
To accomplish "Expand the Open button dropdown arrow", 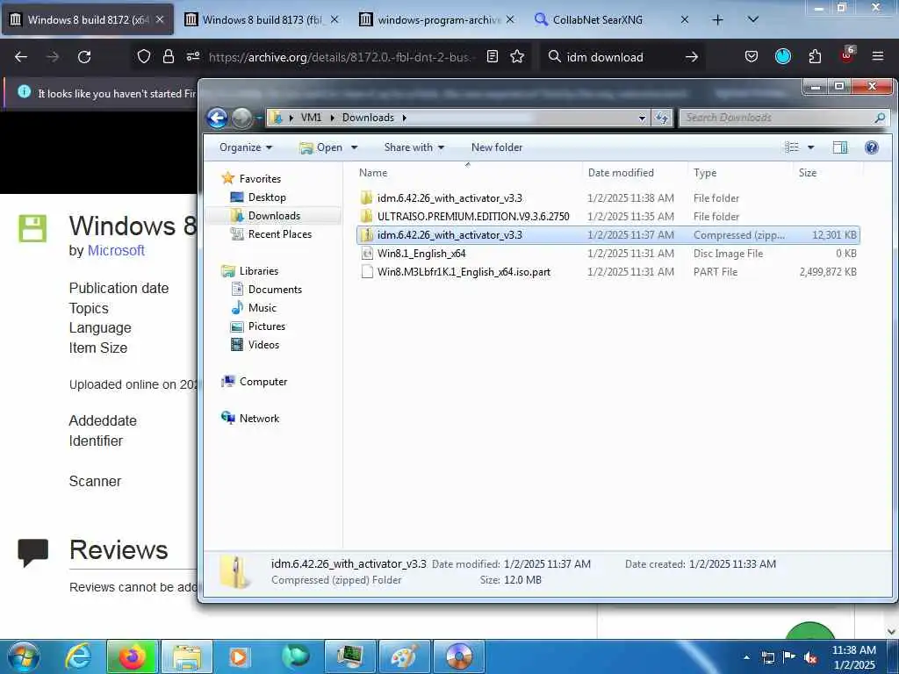I will (355, 147).
